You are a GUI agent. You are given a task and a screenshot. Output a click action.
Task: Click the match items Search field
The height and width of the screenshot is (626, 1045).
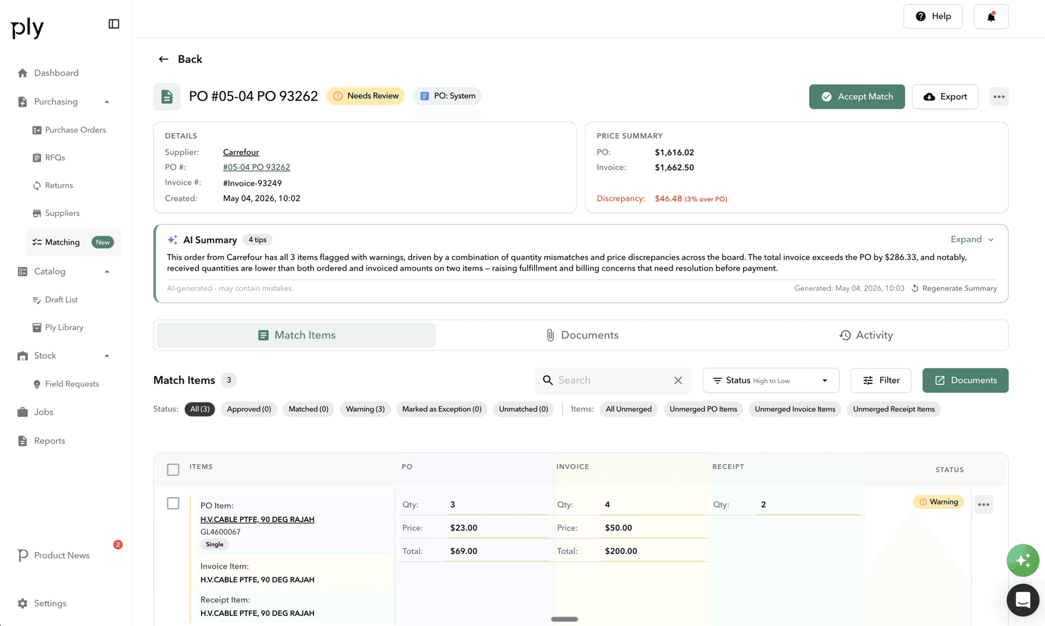pos(612,380)
